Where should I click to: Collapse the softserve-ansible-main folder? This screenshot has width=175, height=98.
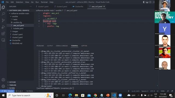(x=20, y=13)
